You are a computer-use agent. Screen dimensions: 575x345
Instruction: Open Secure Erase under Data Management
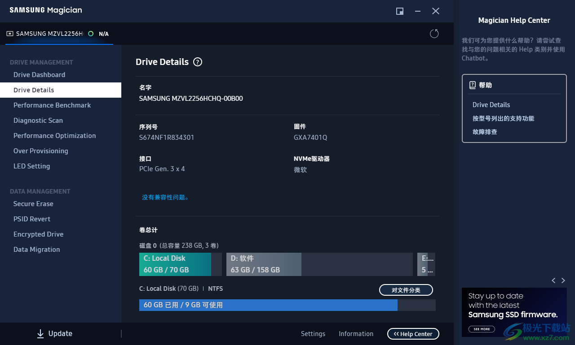(33, 203)
